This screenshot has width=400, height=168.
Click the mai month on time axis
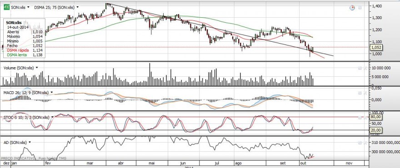152,163
